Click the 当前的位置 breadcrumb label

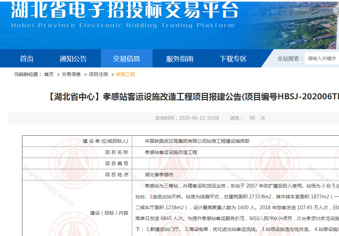[x=28, y=74]
